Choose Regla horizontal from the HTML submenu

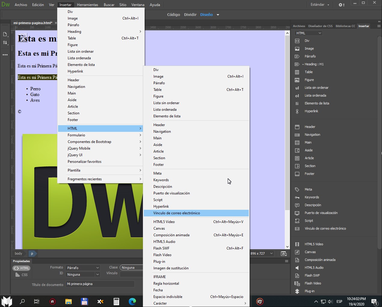[196, 284]
